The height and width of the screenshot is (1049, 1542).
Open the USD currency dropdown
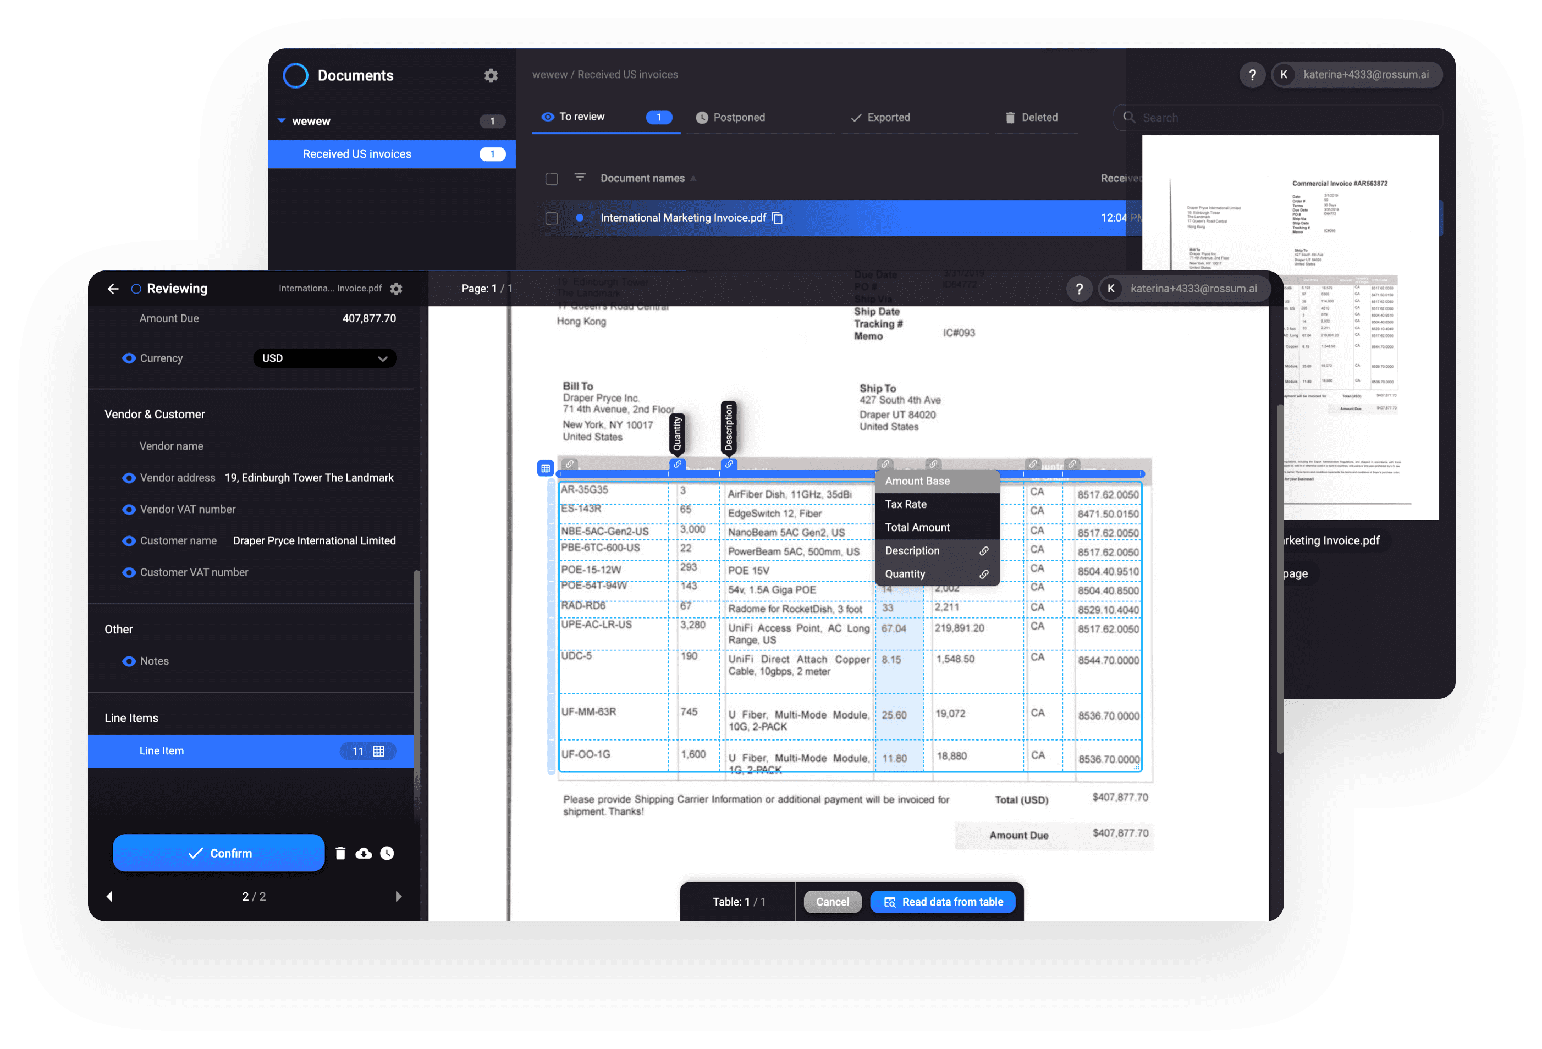coord(324,358)
